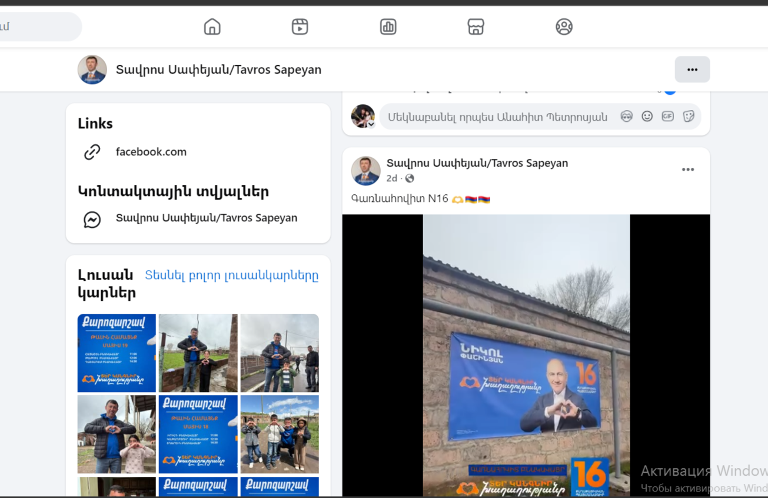Open the blue poster photo dated ՄԱՅԻՍ 18
768x498 pixels.
(198, 434)
